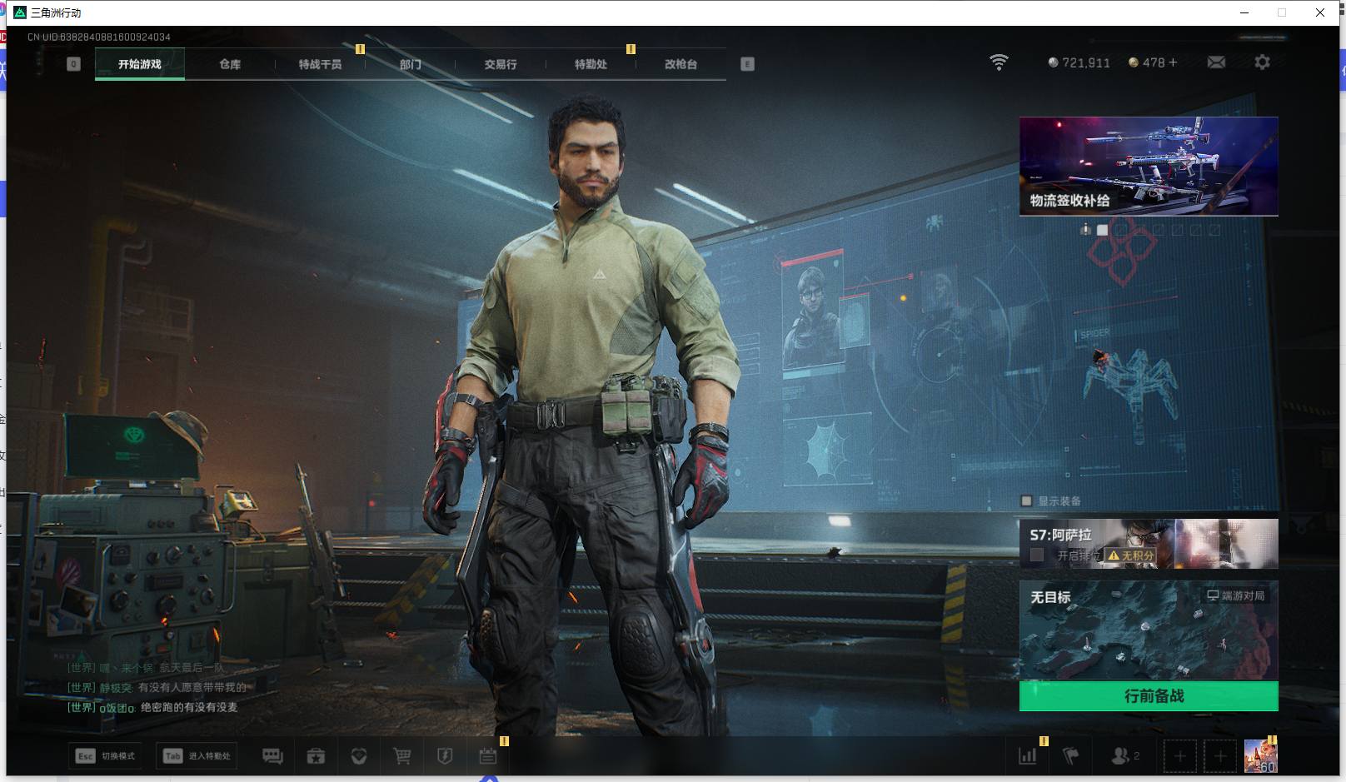Click the 行前备战 button
This screenshot has width=1346, height=782.
pyautogui.click(x=1149, y=696)
